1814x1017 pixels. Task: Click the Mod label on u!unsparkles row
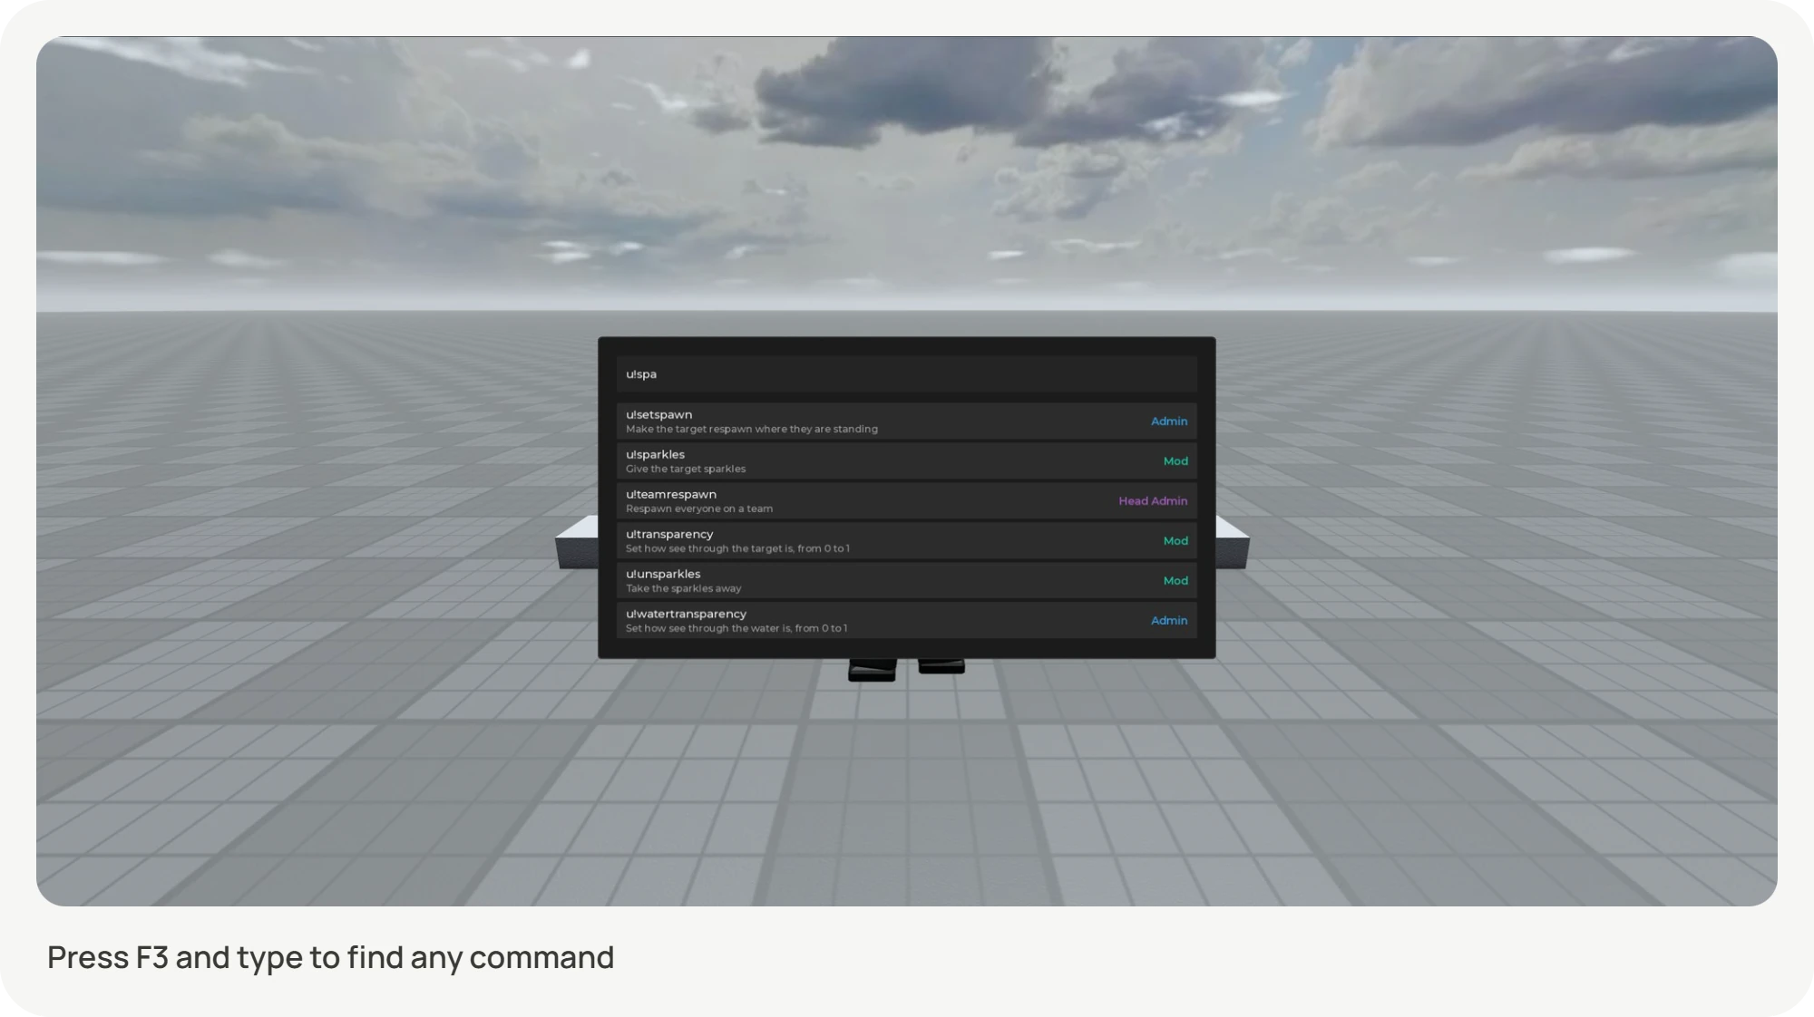coord(1175,581)
